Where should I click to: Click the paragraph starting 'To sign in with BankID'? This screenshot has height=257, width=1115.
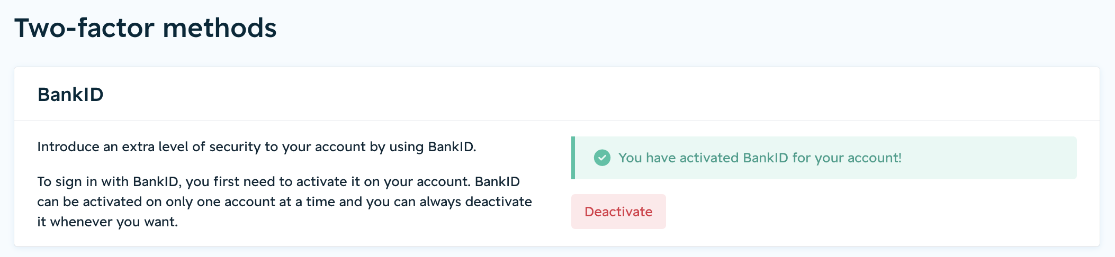285,201
